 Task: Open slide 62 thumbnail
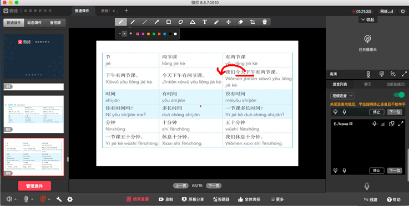coord(34,114)
